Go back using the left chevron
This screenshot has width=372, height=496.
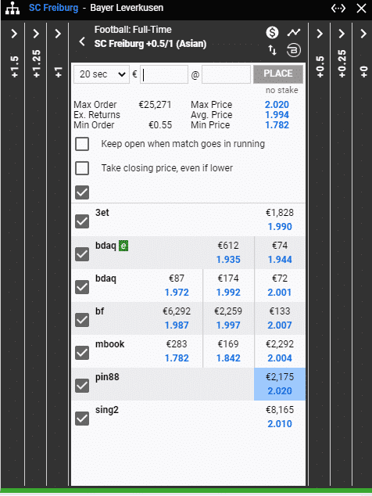pos(82,41)
